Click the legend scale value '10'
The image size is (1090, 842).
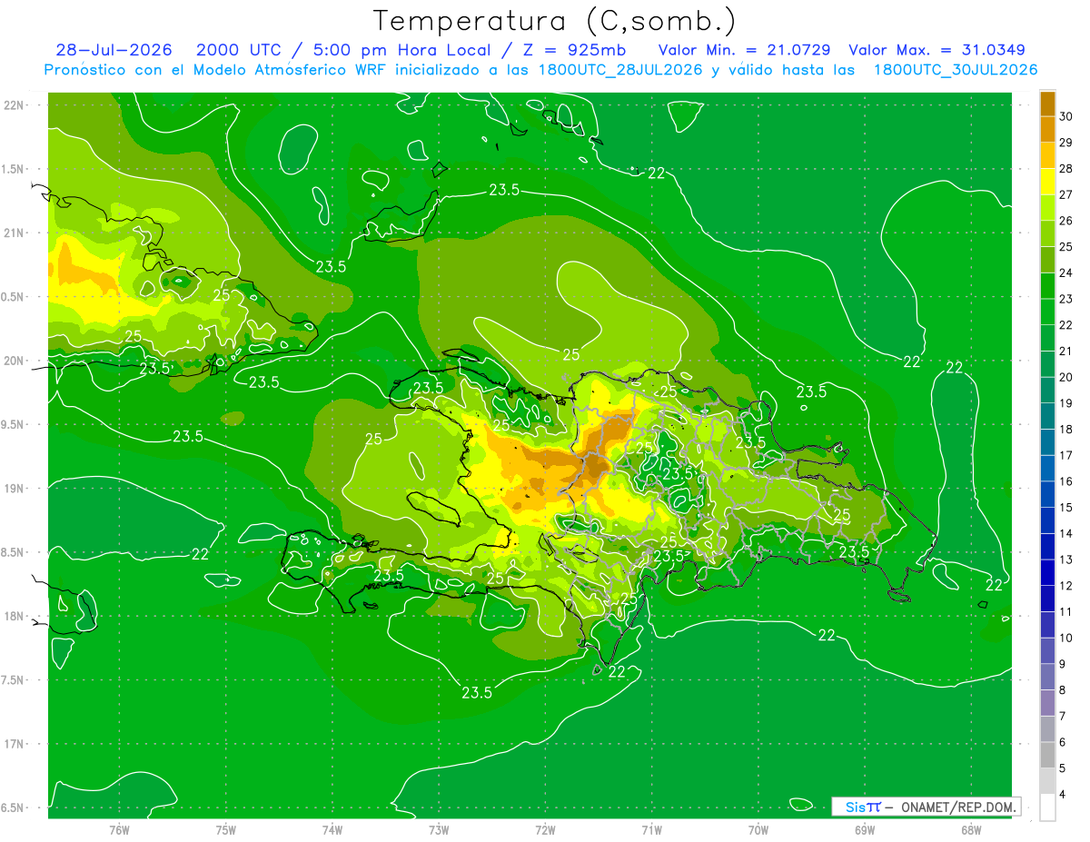(1065, 639)
